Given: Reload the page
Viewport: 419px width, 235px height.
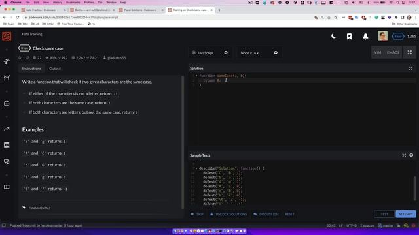Looking at the screenshot, I should [18, 18].
